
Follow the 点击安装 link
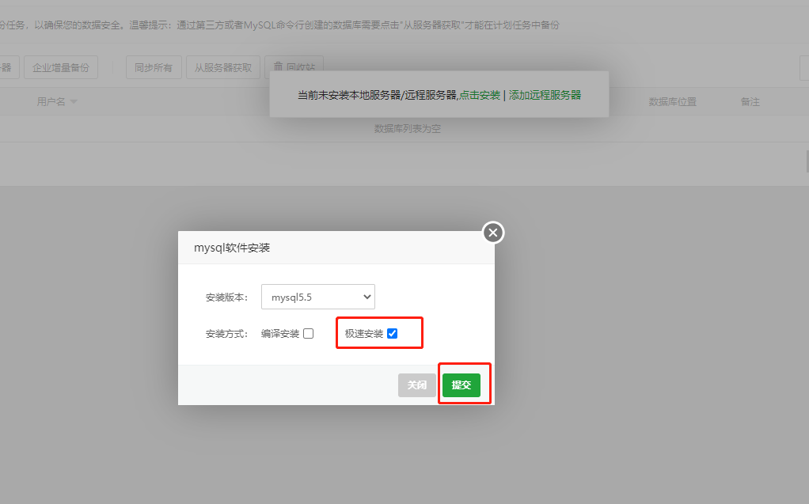pyautogui.click(x=480, y=95)
